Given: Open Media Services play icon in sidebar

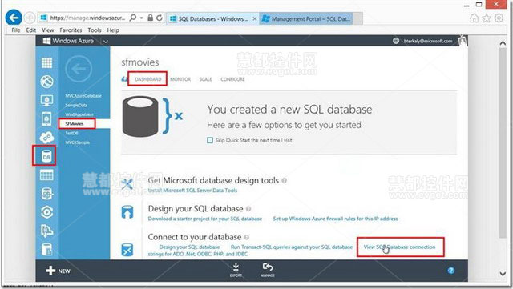Looking at the screenshot, I should point(46,212).
